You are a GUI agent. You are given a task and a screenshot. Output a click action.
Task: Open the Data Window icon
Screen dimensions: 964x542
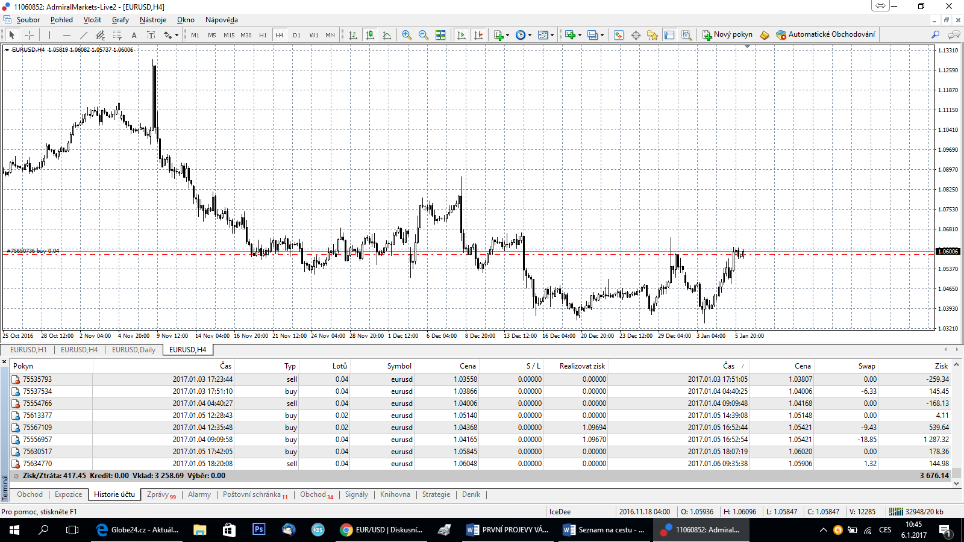(636, 35)
